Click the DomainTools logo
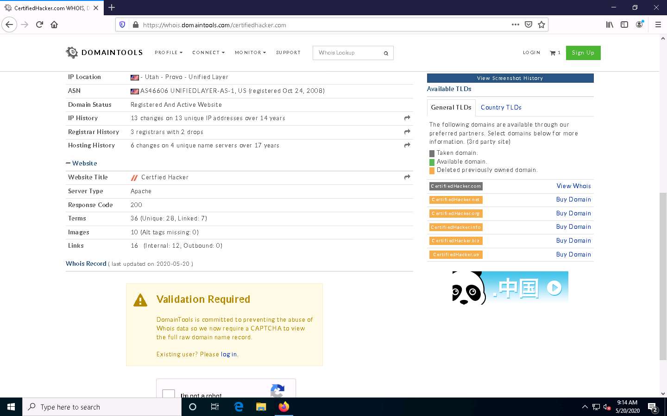 point(104,52)
